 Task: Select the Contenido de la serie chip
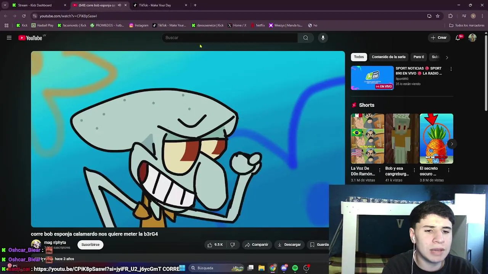388,57
